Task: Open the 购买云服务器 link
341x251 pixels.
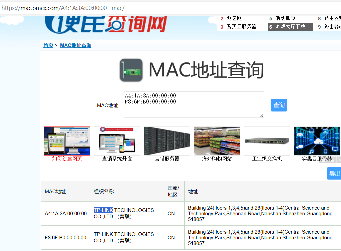Action: pos(241,27)
